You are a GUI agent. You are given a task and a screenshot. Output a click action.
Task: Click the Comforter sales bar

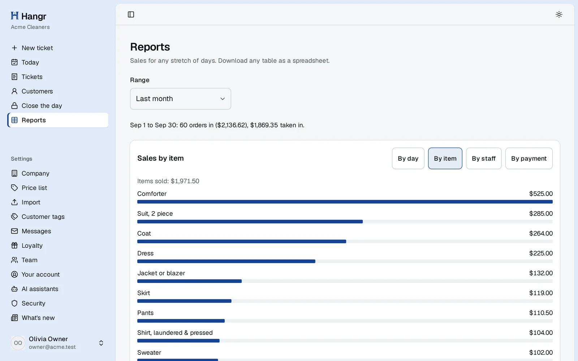[345, 202]
